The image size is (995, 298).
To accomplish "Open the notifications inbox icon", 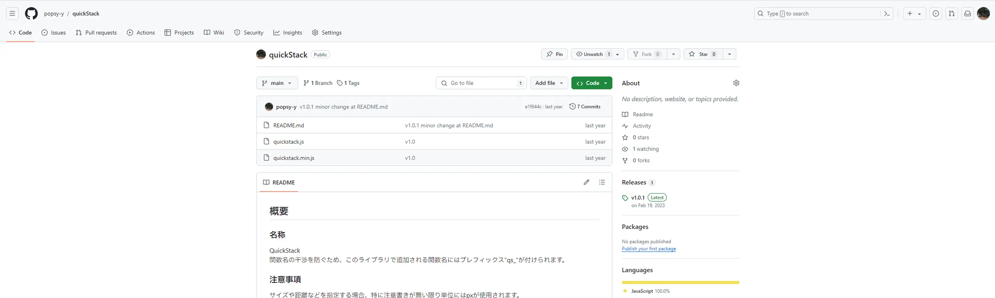I will pyautogui.click(x=967, y=14).
